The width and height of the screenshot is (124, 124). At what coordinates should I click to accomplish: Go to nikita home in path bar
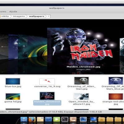5,16
